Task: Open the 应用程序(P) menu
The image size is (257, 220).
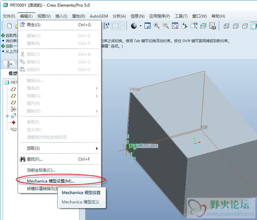Action: 160,16
